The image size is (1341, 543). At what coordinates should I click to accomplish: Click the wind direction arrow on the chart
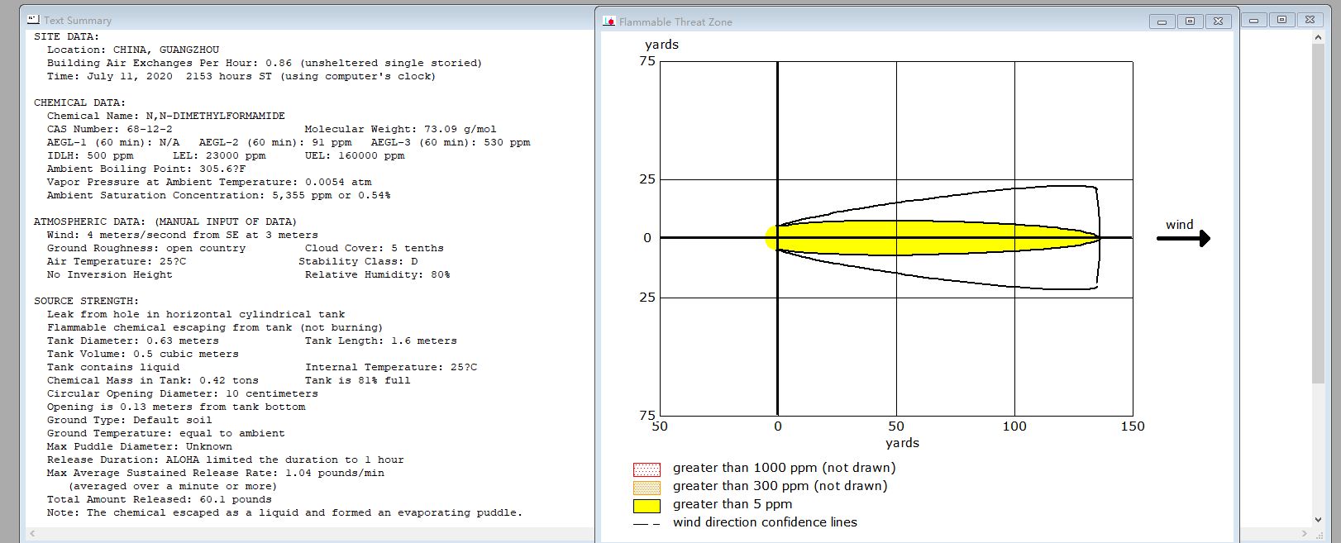pos(1183,238)
